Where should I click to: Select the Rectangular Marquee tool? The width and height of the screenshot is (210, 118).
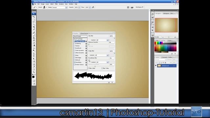point(34,19)
